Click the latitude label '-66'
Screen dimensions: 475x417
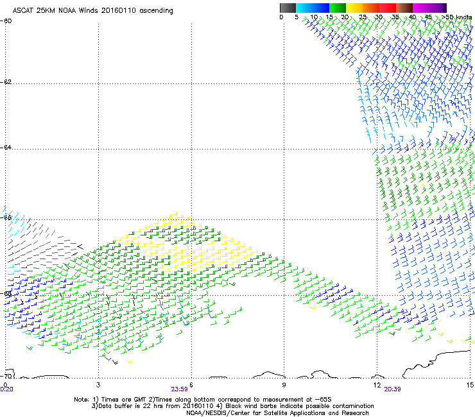tap(6, 217)
